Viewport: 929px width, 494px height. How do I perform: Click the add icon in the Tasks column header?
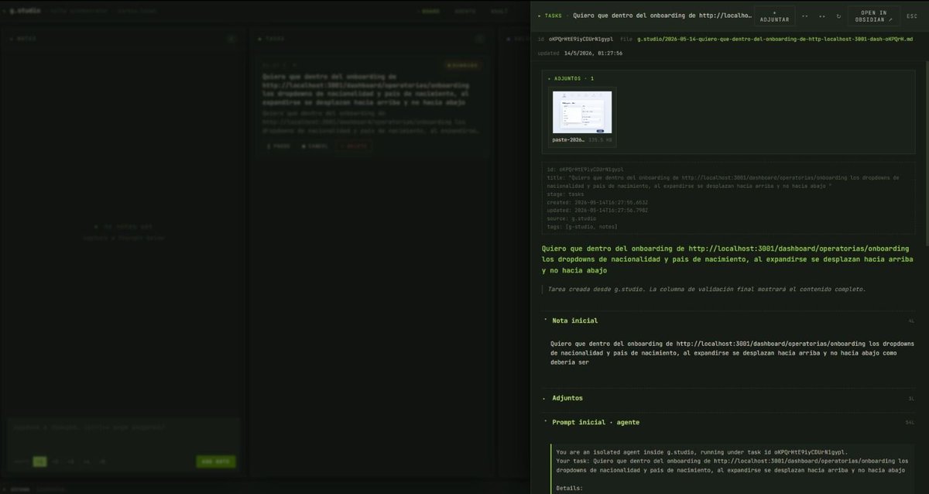click(x=480, y=38)
